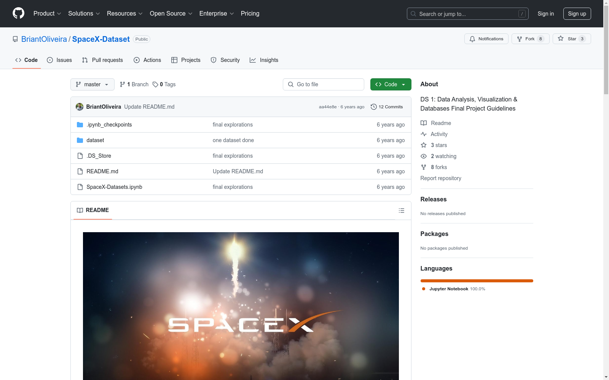Screen dimensions: 609x380
Task: Click the Sign in link
Action: pos(546,14)
